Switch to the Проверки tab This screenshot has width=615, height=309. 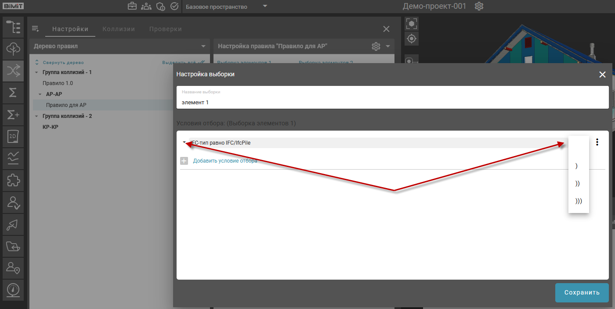coord(165,29)
